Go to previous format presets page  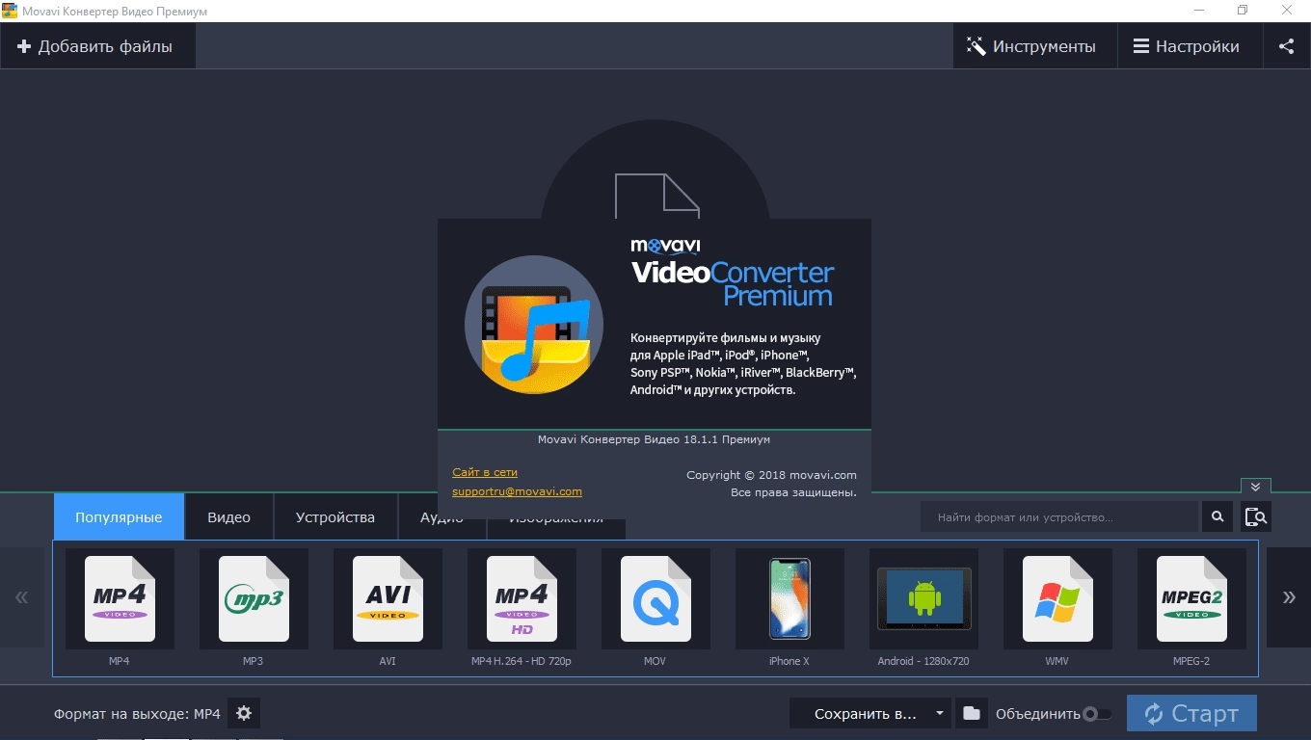[21, 597]
